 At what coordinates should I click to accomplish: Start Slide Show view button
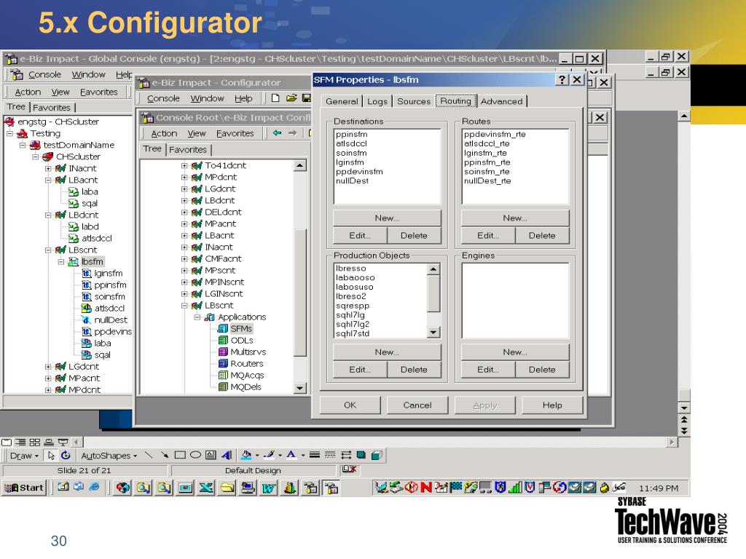63,442
